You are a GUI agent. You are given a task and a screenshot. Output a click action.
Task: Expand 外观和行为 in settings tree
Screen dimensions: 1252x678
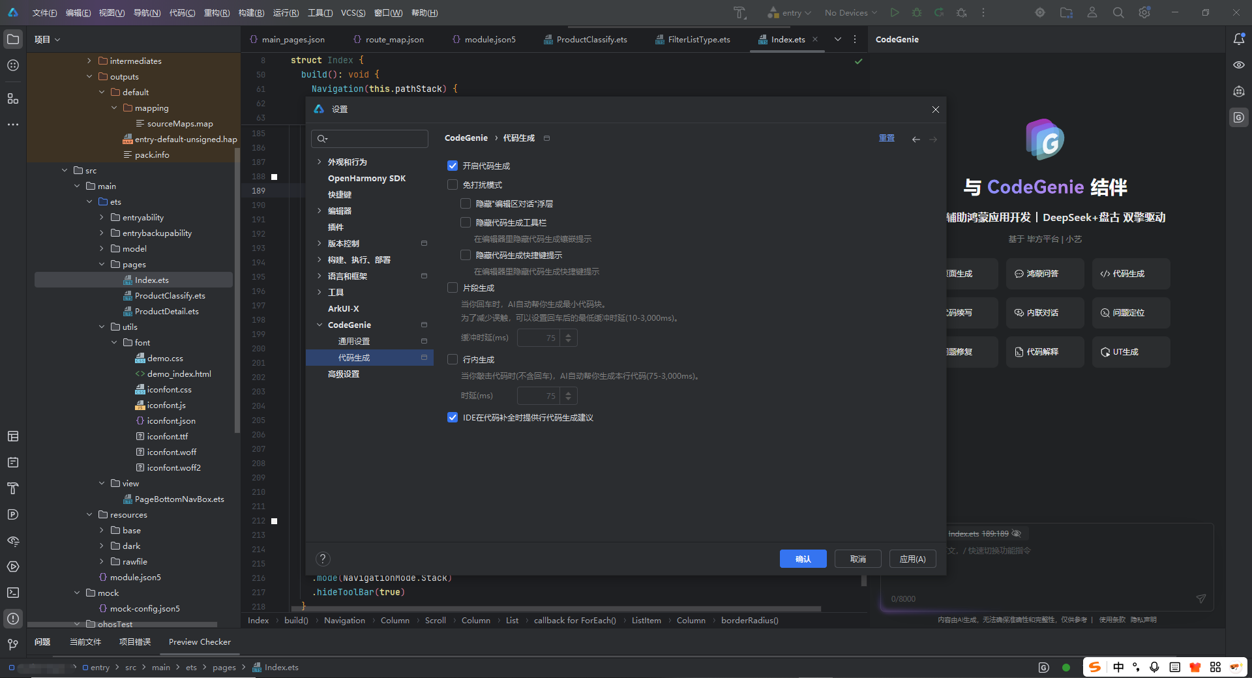coord(319,162)
